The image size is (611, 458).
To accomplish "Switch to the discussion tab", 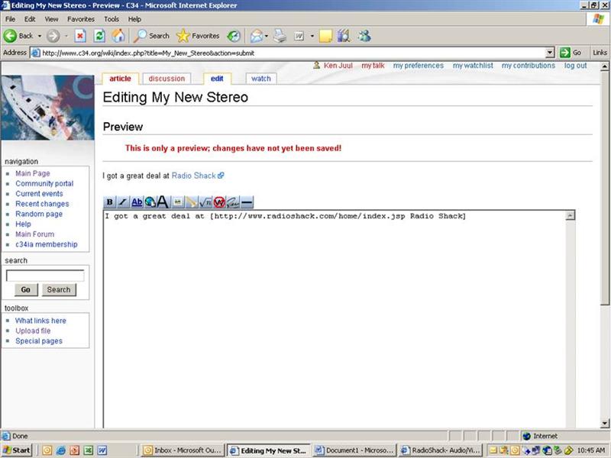I will [166, 79].
